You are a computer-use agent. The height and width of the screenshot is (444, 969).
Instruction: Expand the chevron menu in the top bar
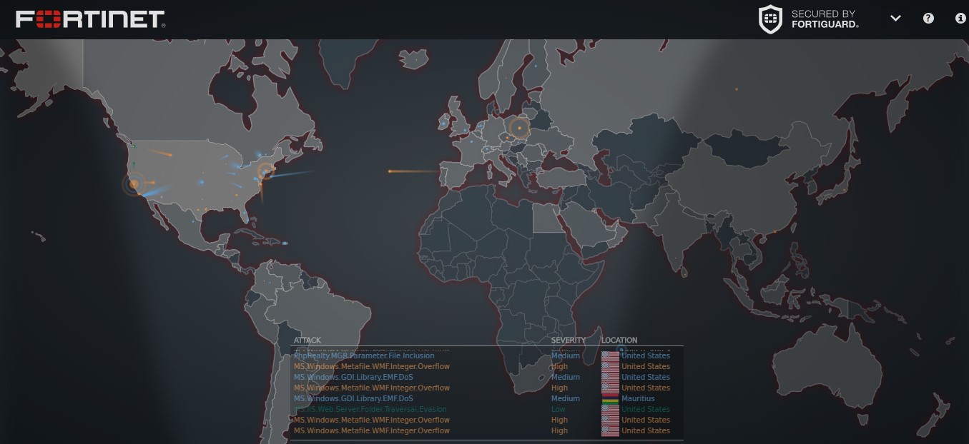(x=896, y=19)
